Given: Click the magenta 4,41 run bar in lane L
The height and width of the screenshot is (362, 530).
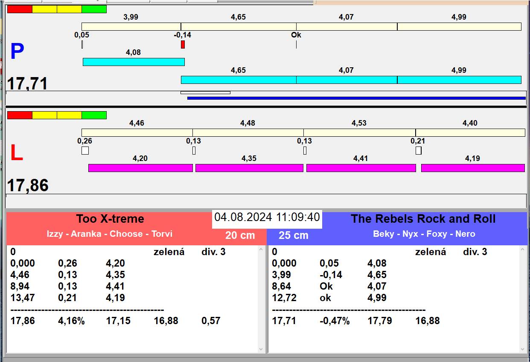Looking at the screenshot, I should pyautogui.click(x=361, y=168).
